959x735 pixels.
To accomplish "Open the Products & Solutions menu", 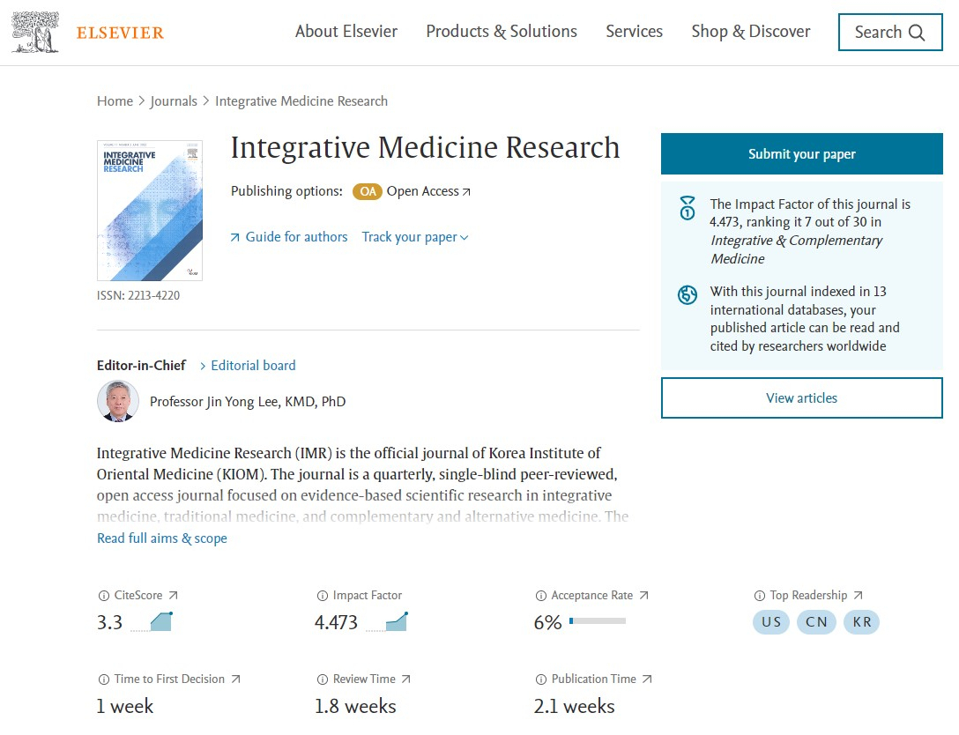I will (502, 31).
